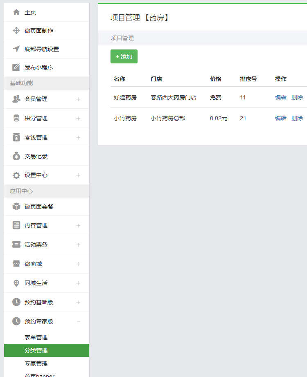
Task: Click the navigation arrow icon for 底部导航设置
Action: tap(16, 49)
